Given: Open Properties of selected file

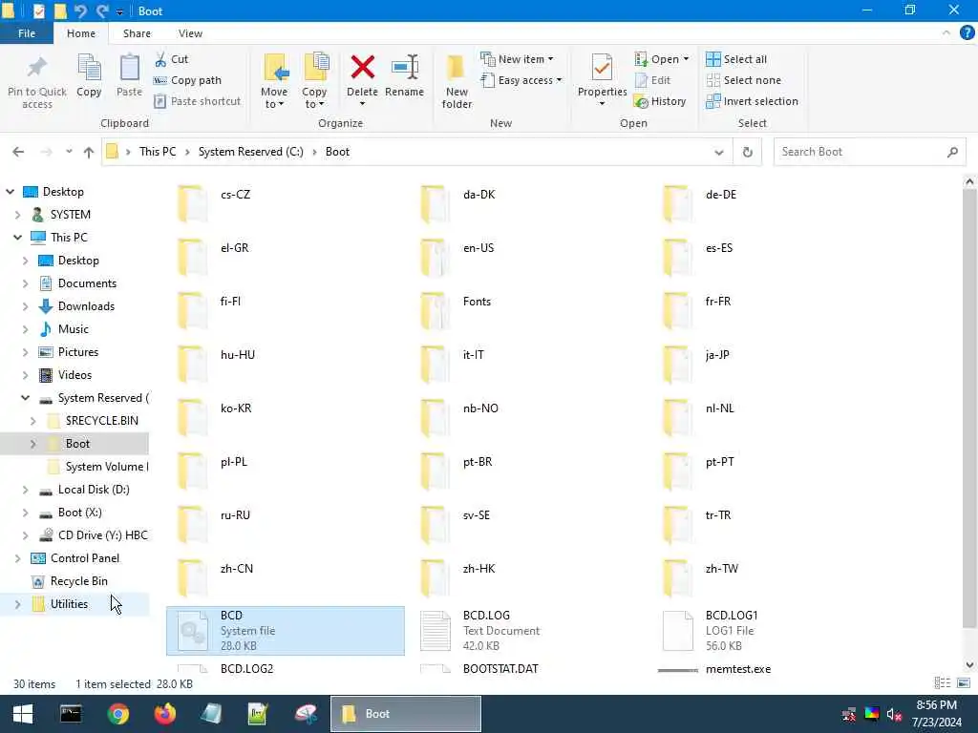Looking at the screenshot, I should tap(602, 80).
